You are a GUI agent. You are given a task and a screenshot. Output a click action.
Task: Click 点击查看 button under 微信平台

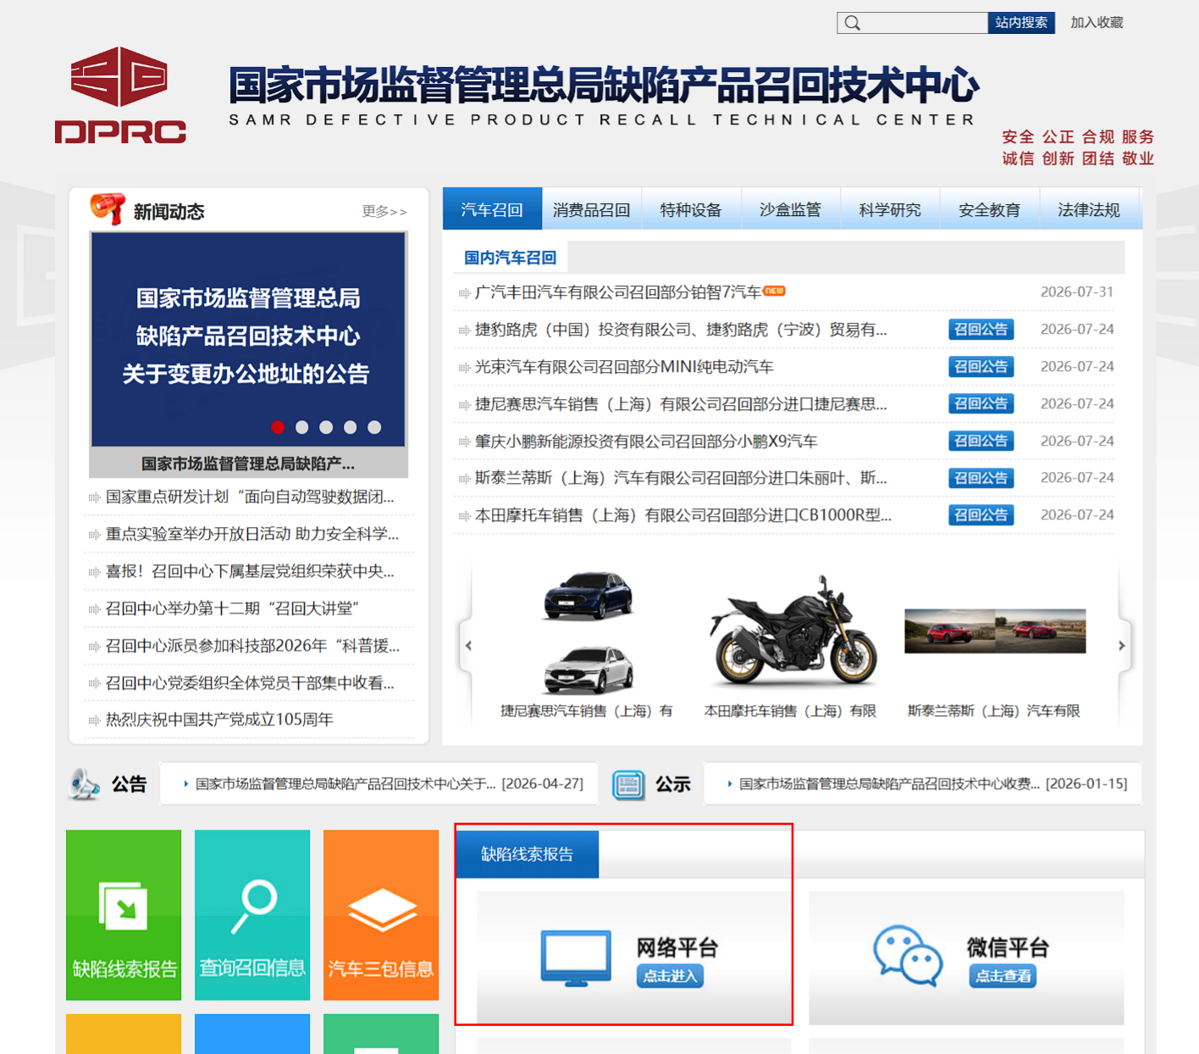1003,976
